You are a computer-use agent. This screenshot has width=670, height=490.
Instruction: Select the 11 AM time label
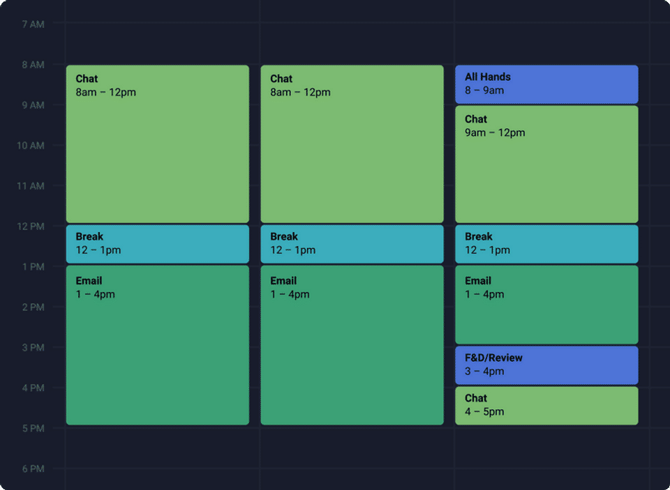(31, 186)
